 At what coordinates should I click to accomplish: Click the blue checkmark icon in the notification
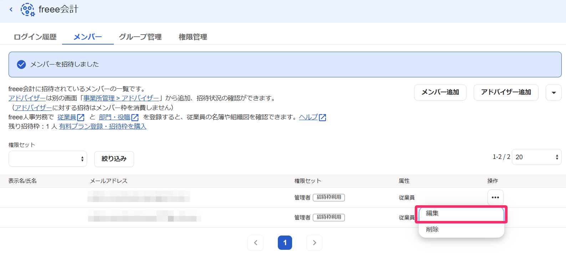(x=21, y=64)
